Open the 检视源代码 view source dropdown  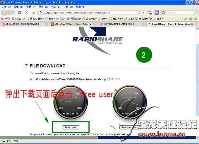pos(143,19)
